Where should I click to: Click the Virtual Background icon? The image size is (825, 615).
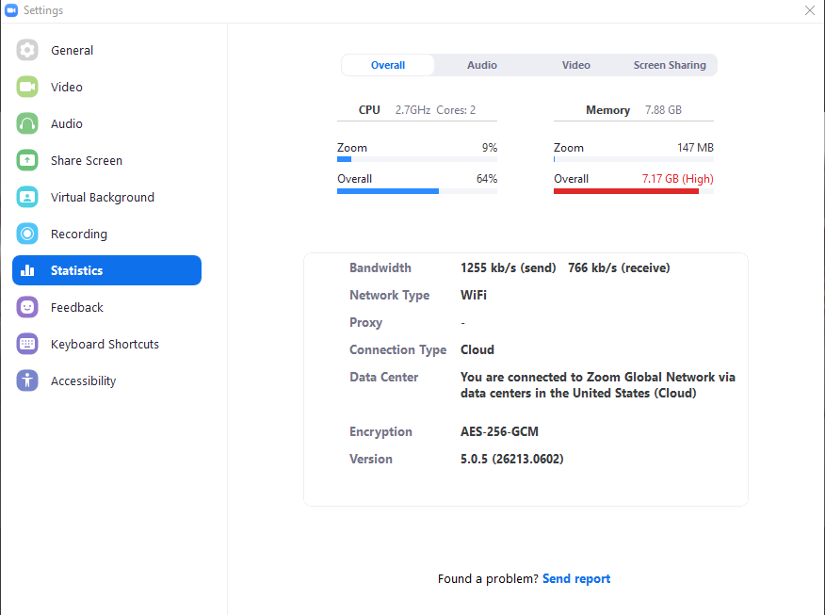point(27,197)
